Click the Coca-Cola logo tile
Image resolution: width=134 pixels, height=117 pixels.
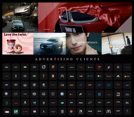[118, 111]
